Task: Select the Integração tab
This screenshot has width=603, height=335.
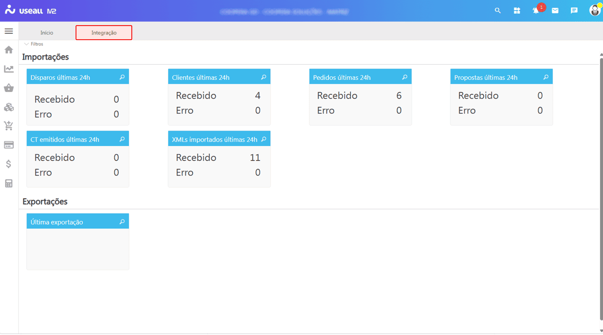Action: [x=104, y=33]
